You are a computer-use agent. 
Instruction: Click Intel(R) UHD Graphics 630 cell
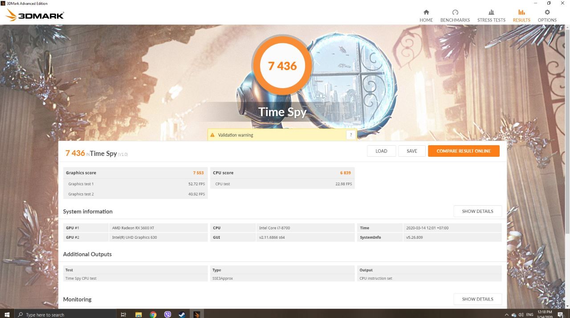click(x=159, y=237)
